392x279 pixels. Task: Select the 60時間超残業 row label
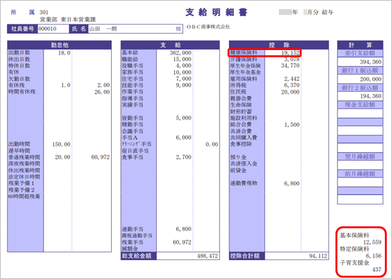[24, 196]
